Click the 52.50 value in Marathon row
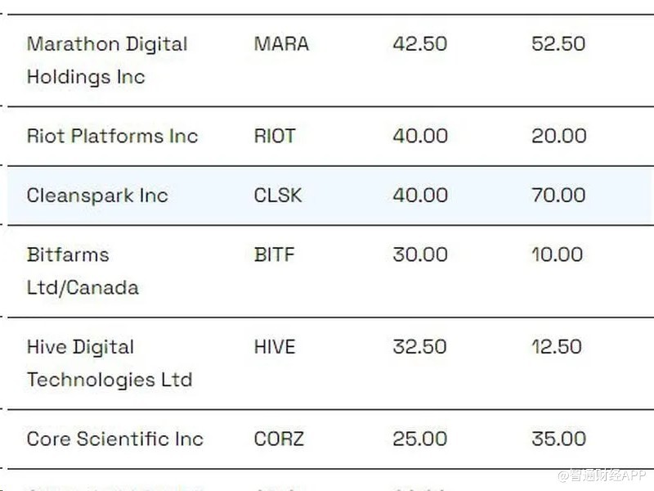This screenshot has width=654, height=491. click(x=558, y=44)
